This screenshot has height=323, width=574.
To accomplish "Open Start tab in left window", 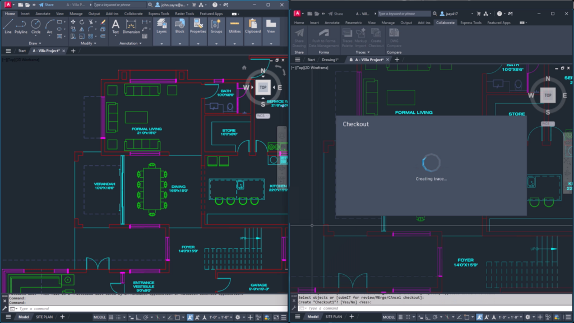I will [x=22, y=51].
